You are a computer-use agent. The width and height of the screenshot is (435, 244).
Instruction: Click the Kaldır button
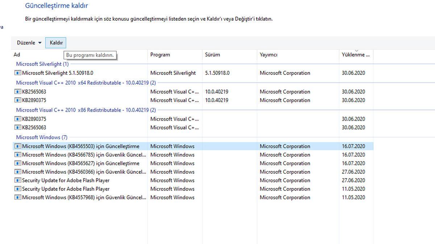click(x=55, y=42)
